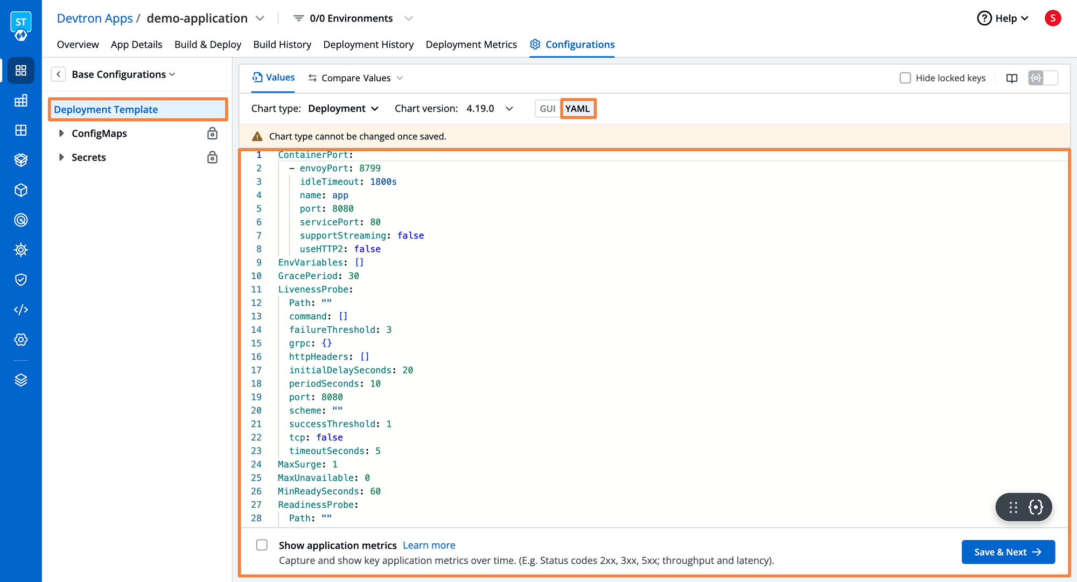This screenshot has width=1077, height=582.
Task: Toggle Hide locked keys checkbox
Action: click(x=905, y=78)
